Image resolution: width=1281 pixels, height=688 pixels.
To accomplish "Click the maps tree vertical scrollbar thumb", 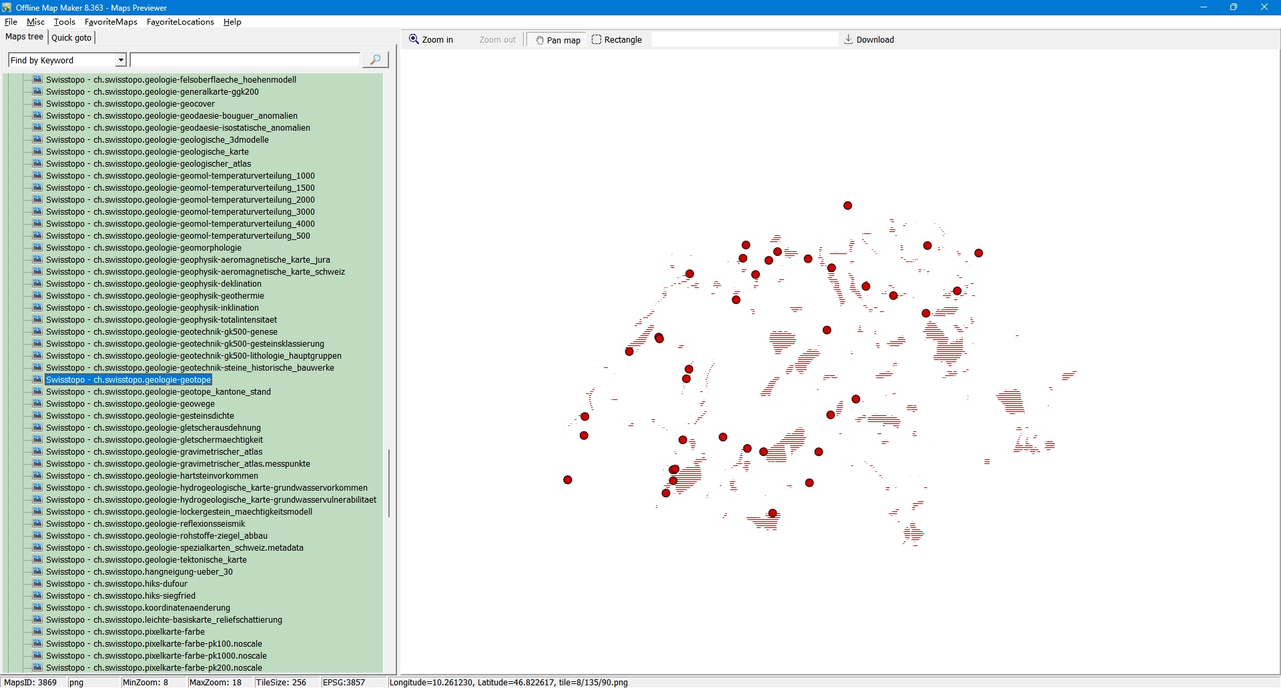I will coord(389,483).
